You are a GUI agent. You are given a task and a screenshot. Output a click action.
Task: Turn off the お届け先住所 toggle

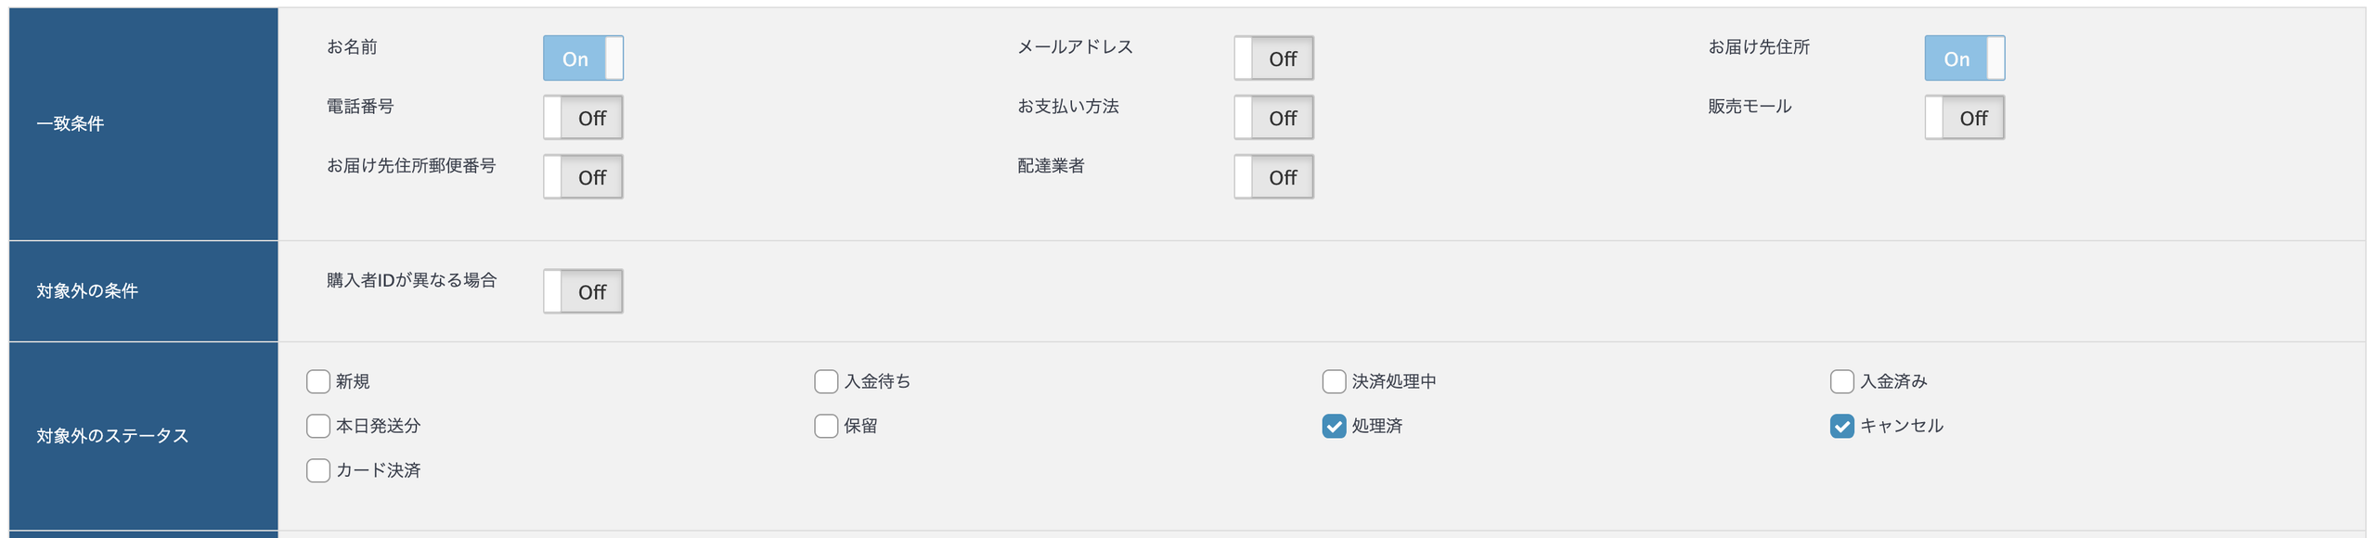click(x=1964, y=58)
